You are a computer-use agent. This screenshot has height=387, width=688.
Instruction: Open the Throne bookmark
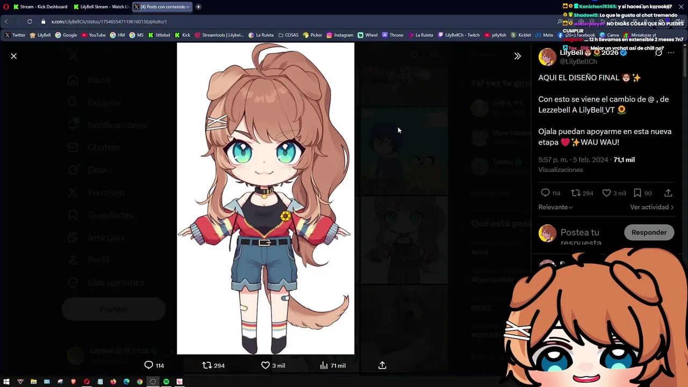coord(392,35)
